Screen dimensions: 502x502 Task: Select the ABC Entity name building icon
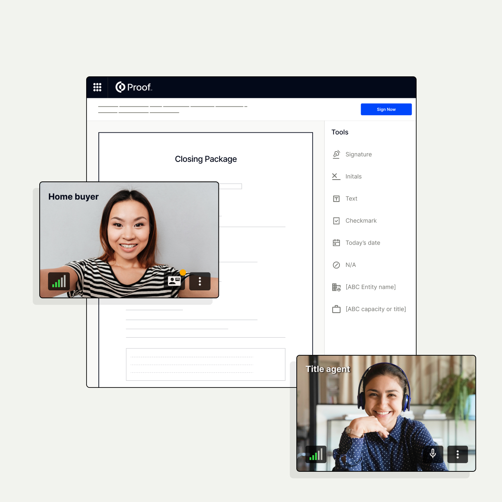[x=336, y=287]
